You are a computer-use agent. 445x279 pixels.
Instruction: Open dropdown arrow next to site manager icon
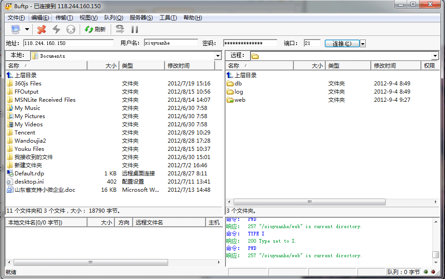pyautogui.click(x=27, y=30)
